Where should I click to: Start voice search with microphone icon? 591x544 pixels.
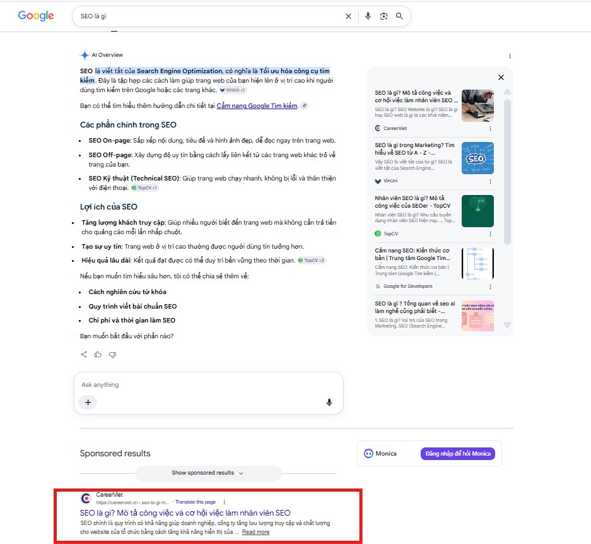tap(368, 16)
